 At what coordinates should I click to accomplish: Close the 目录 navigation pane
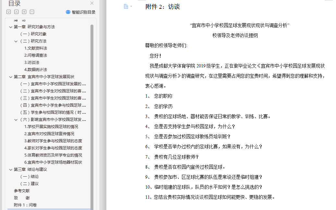point(92,3)
